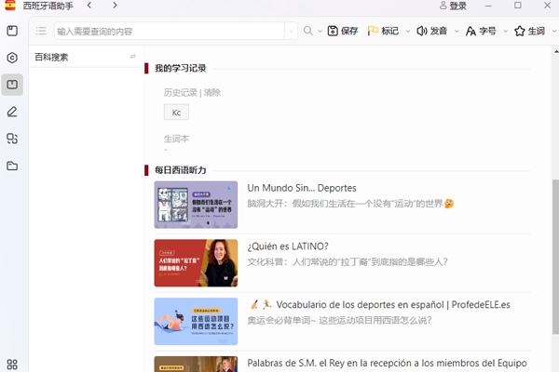Click the list menu icon beside search box

[41, 31]
